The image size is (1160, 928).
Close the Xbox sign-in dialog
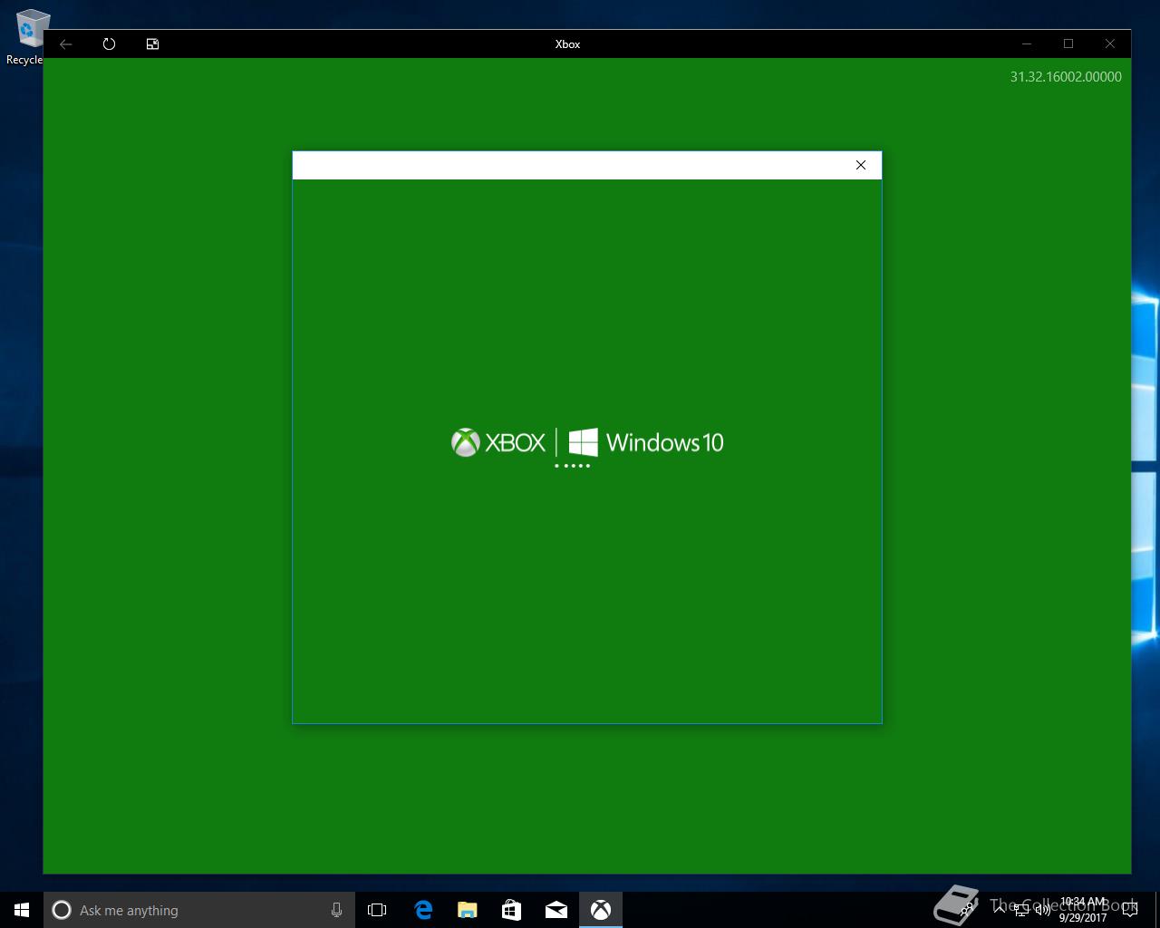tap(861, 165)
